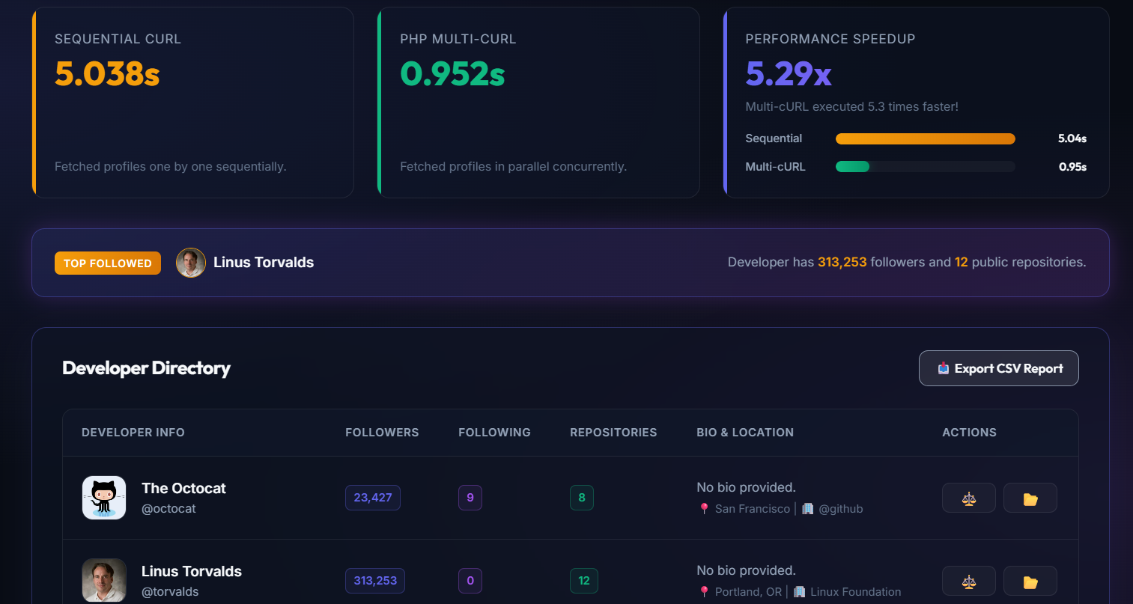Click the Sequential orange progress bar

(926, 138)
